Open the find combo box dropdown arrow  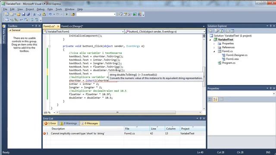coord(115,14)
